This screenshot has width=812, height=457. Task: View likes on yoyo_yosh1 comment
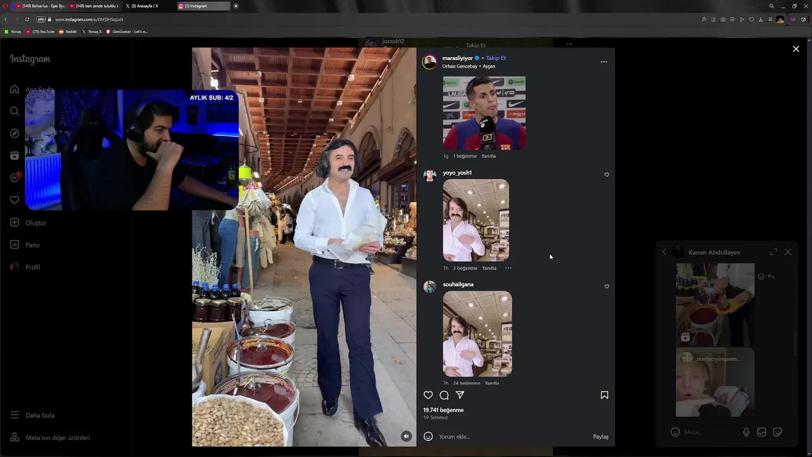coord(465,268)
